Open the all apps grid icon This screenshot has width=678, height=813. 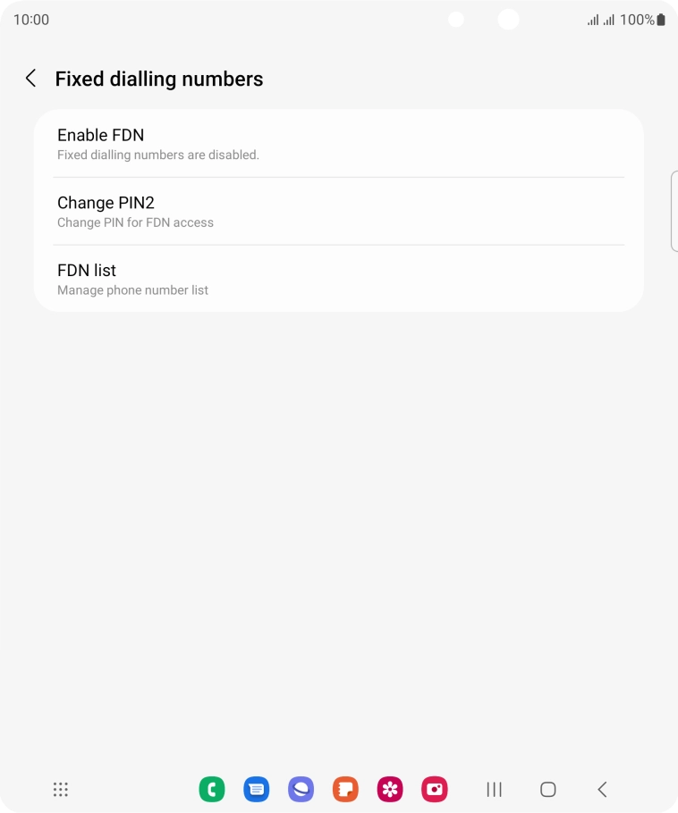(x=61, y=790)
